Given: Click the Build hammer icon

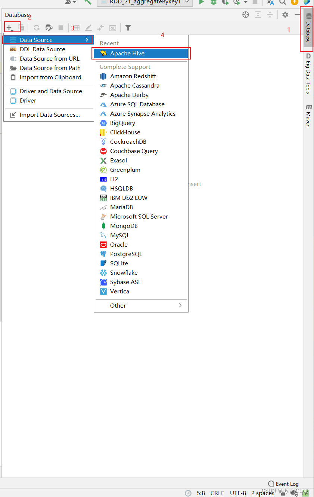Looking at the screenshot, I should tap(88, 2).
